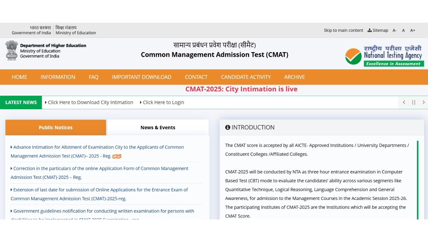Reset font size with normal A
The width and height of the screenshot is (428, 241).
pos(403,30)
